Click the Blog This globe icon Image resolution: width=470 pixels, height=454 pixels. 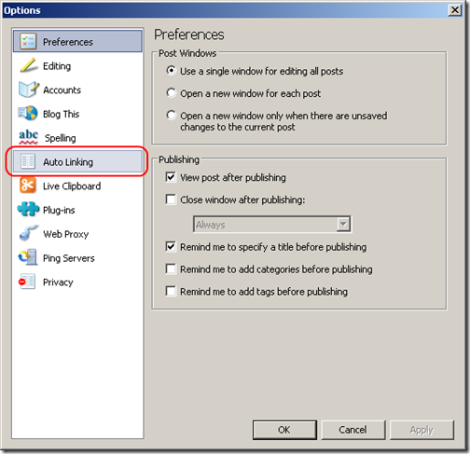28,114
